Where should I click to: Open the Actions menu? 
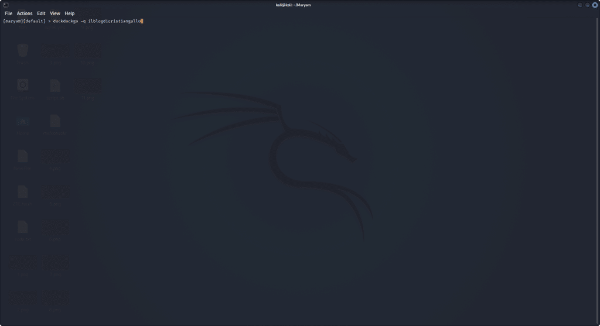[x=25, y=13]
